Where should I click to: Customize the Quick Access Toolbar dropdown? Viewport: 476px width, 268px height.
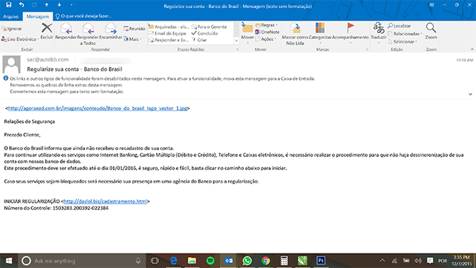(x=72, y=5)
